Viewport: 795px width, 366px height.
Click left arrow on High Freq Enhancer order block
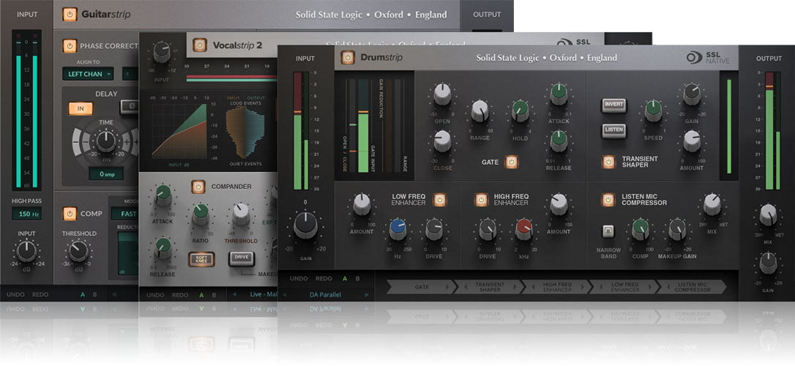click(532, 287)
